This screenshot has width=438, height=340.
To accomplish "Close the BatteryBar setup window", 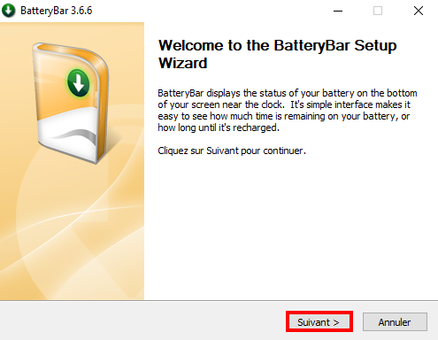I will pos(419,11).
